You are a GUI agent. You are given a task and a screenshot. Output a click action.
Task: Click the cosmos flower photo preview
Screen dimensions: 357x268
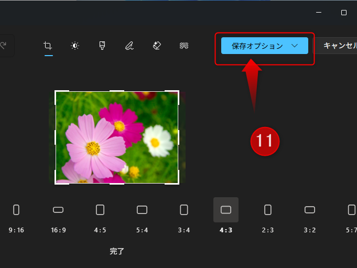click(117, 137)
